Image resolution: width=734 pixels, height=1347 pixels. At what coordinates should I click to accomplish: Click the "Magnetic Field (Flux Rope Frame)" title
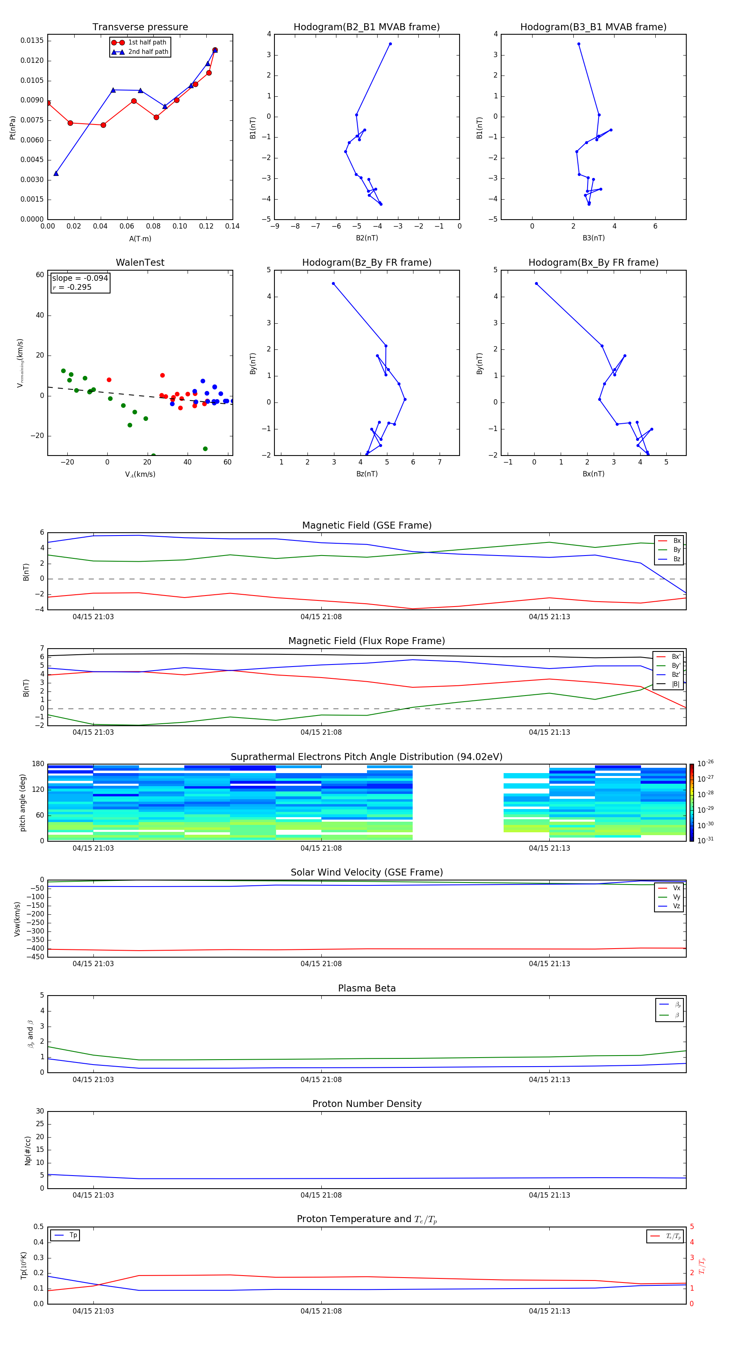pyautogui.click(x=367, y=641)
